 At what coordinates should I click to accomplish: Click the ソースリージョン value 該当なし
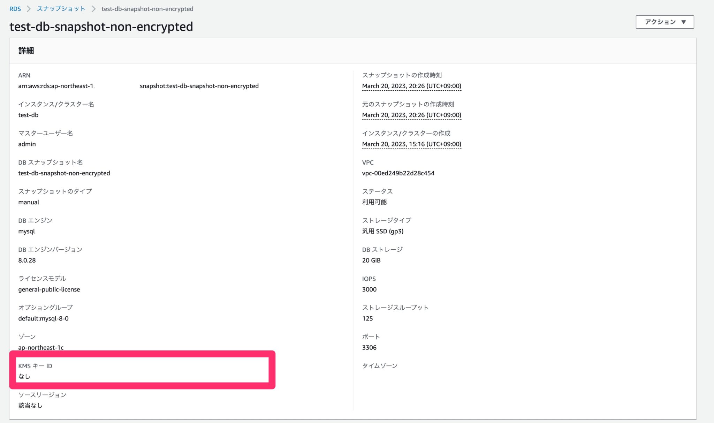[30, 405]
